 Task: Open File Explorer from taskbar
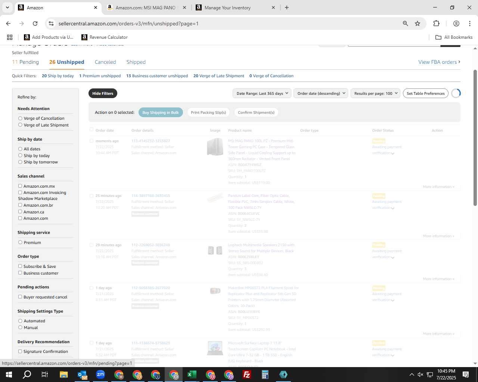[x=63, y=375]
